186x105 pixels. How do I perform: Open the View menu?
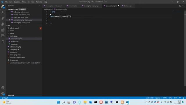tap(24, 2)
